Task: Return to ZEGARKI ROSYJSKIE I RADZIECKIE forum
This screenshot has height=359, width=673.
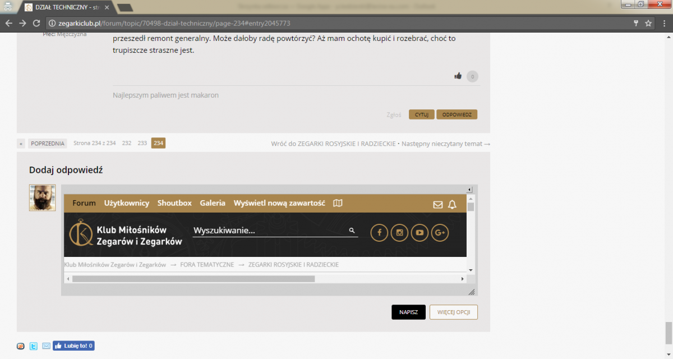Action: click(334, 144)
